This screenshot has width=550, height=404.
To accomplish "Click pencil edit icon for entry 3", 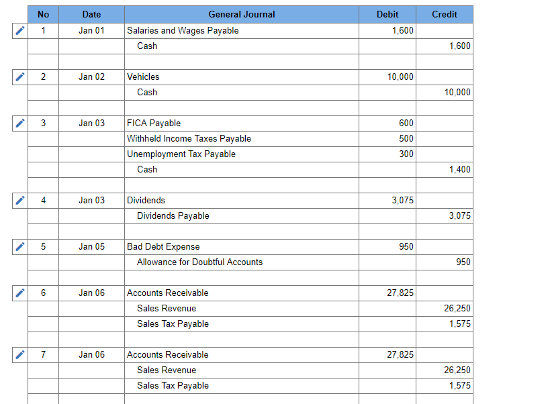I will pos(20,123).
